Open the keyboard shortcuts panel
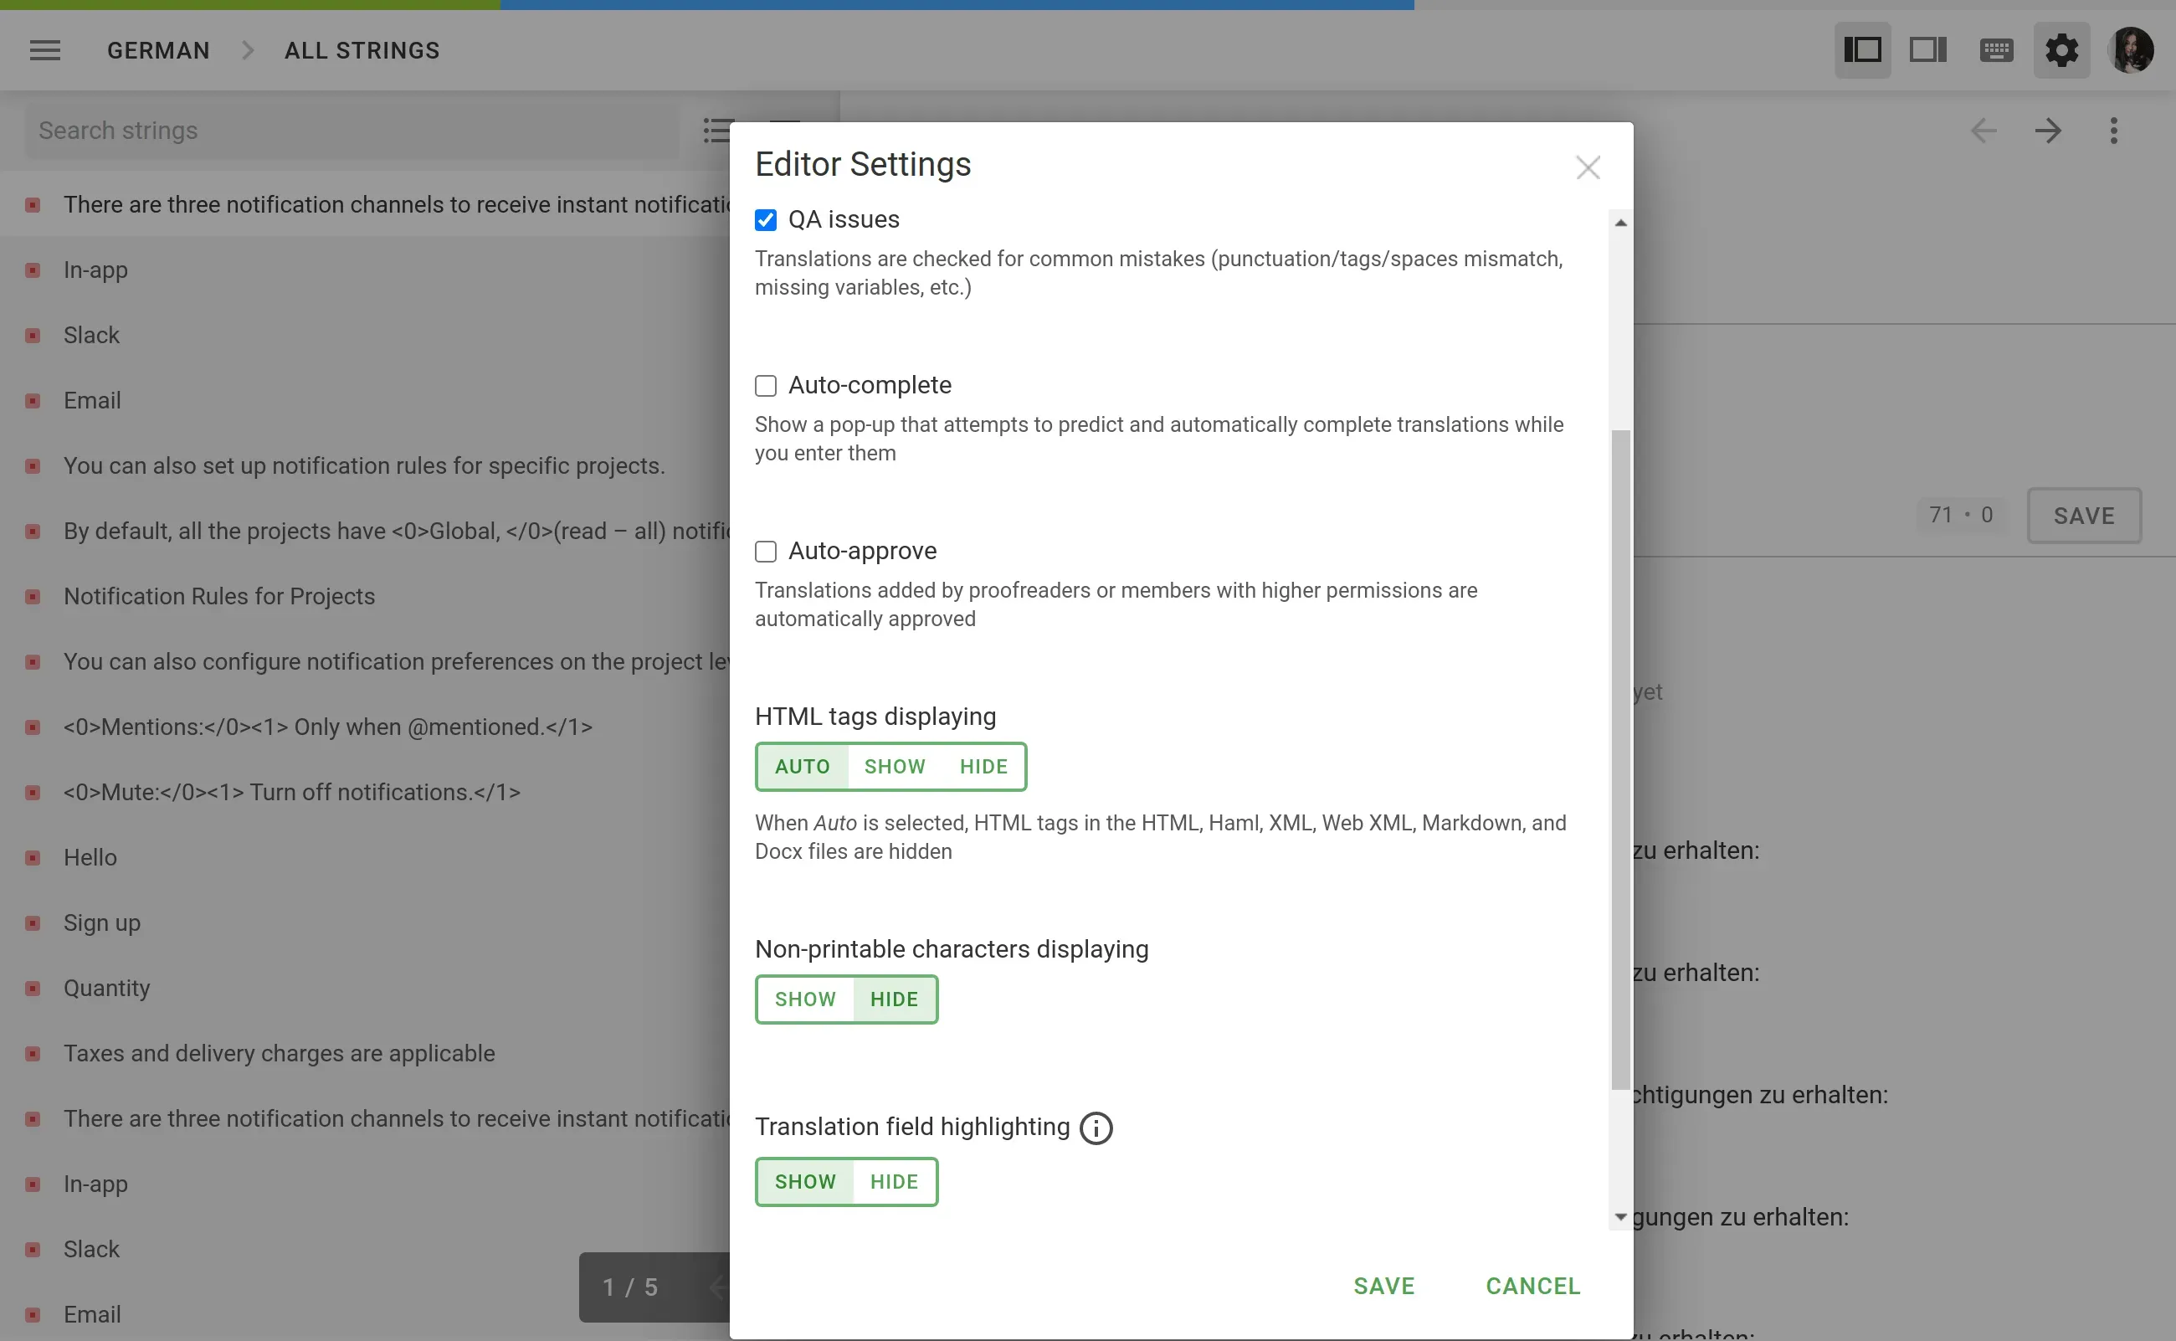Image resolution: width=2176 pixels, height=1341 pixels. click(x=1995, y=49)
